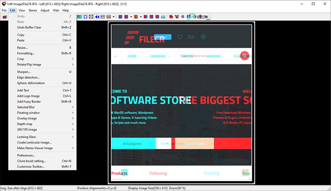Select Add Text menu entry
Viewport: 331px width, 191px height.
tap(42, 90)
